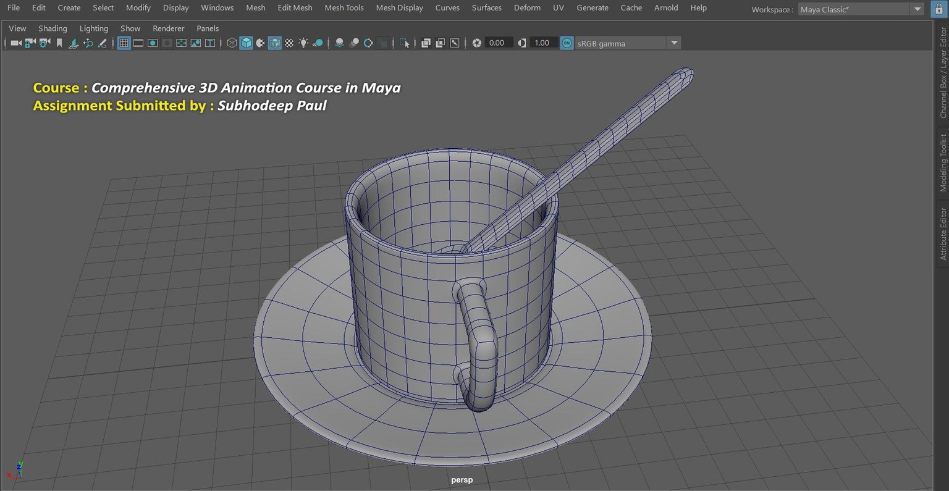Select the Grease Pencil tool icon

click(102, 43)
